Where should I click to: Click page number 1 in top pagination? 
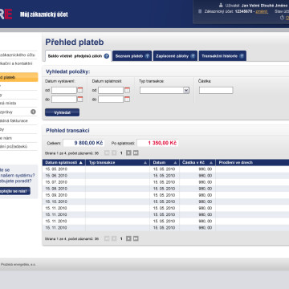(121, 153)
